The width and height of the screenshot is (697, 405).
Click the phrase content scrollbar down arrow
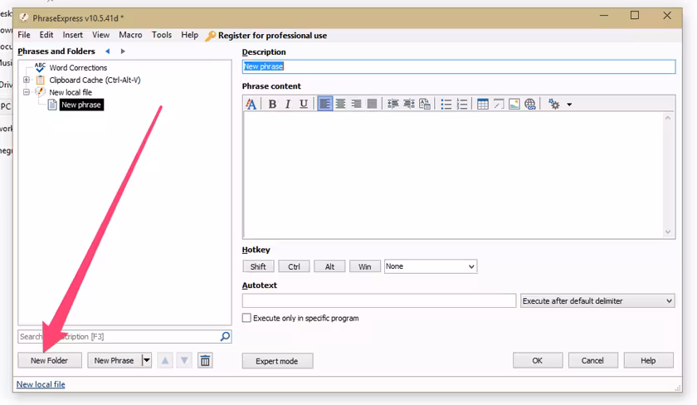[668, 232]
